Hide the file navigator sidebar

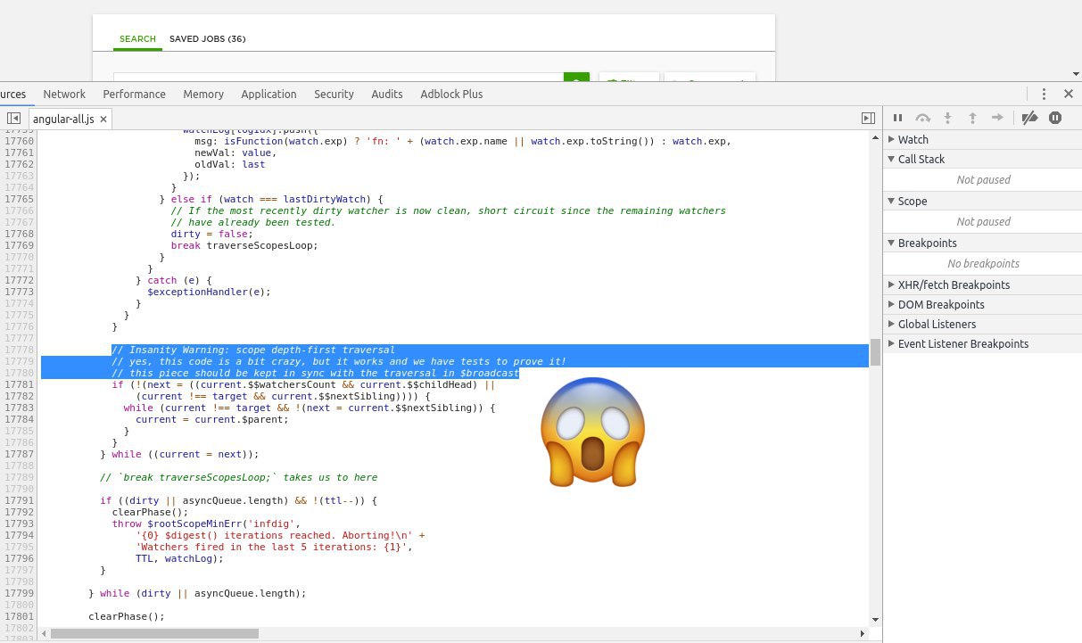tap(13, 119)
